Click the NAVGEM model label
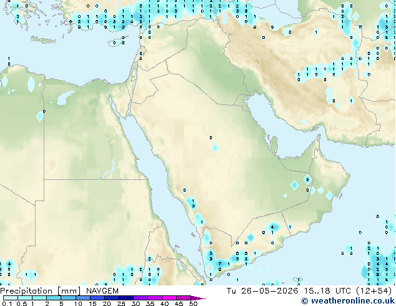396x306 pixels. (x=102, y=291)
